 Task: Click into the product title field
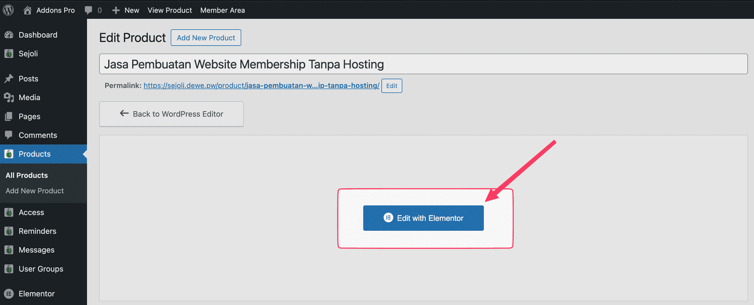(x=423, y=64)
